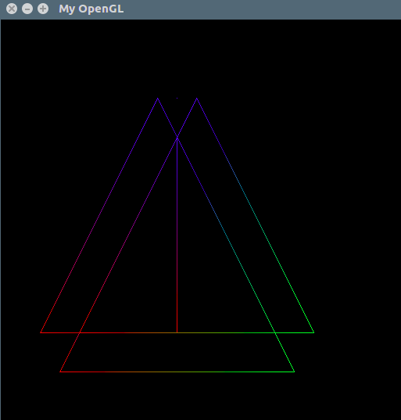Click the "My OpenGL" title text
Image resolution: width=401 pixels, height=420 pixels.
[91, 9]
